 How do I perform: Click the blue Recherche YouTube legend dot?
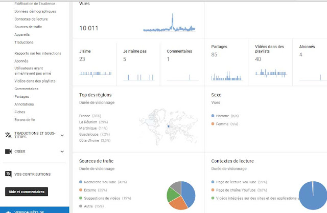(81, 182)
